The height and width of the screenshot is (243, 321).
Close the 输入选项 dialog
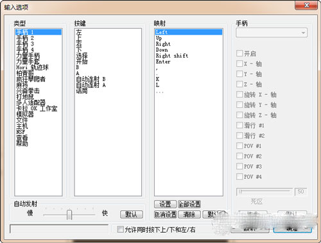point(306,5)
